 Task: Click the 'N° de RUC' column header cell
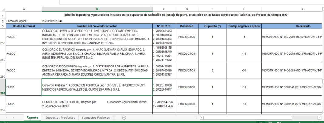(164, 26)
